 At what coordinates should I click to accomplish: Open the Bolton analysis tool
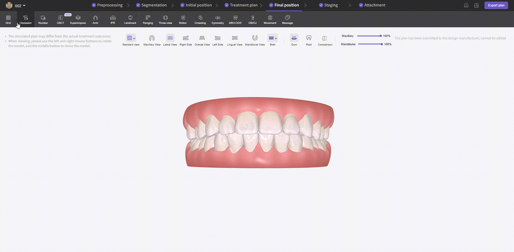tap(183, 20)
